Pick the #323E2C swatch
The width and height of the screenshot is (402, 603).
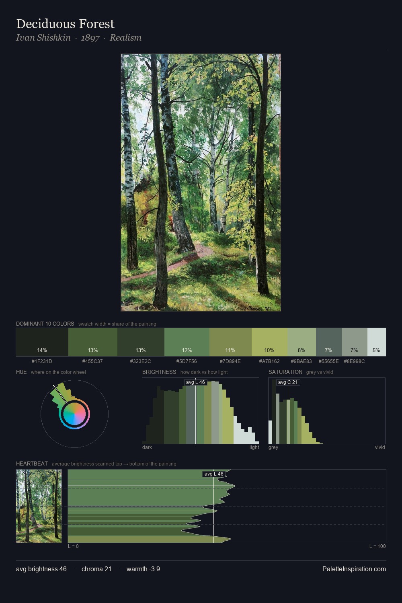click(141, 342)
